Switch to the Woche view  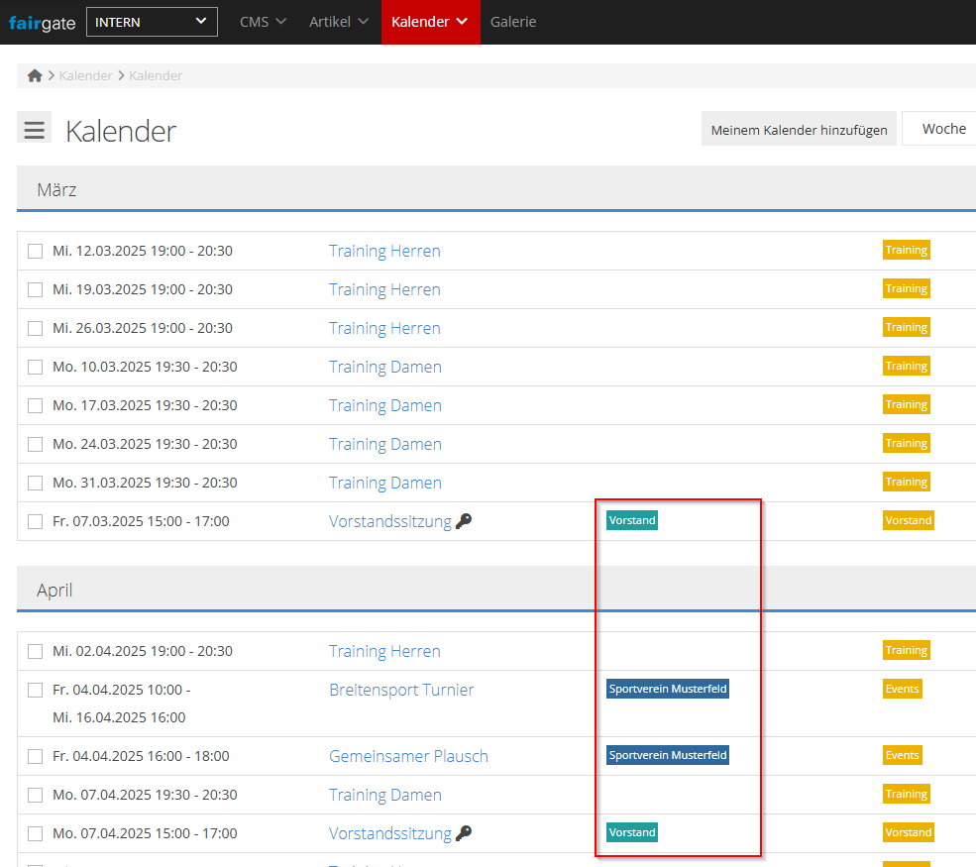point(942,129)
